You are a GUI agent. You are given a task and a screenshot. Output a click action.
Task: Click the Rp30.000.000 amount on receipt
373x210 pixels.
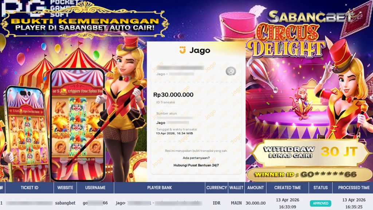coord(173,95)
